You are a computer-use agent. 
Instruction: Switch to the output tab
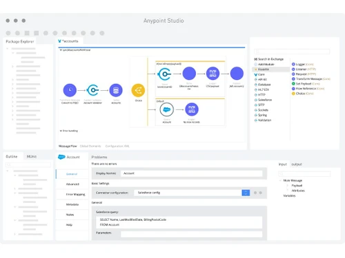click(x=297, y=164)
